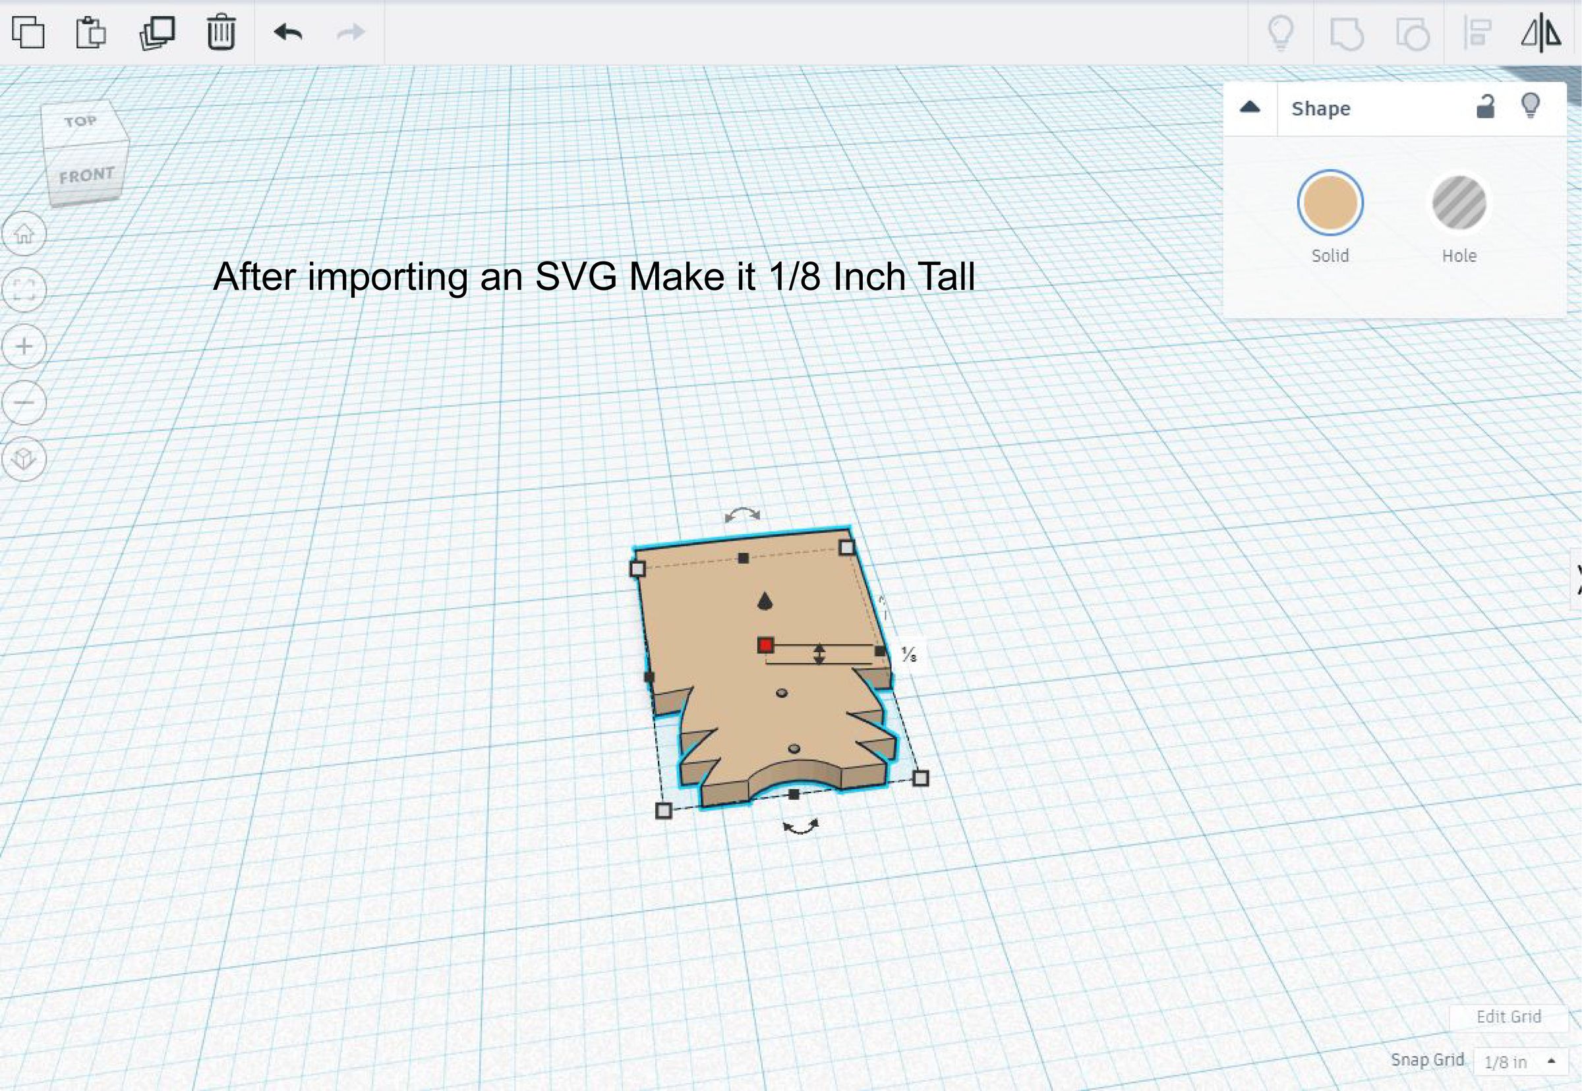Click the Redo arrow icon
Screen dimensions: 1582x1091
click(x=350, y=32)
